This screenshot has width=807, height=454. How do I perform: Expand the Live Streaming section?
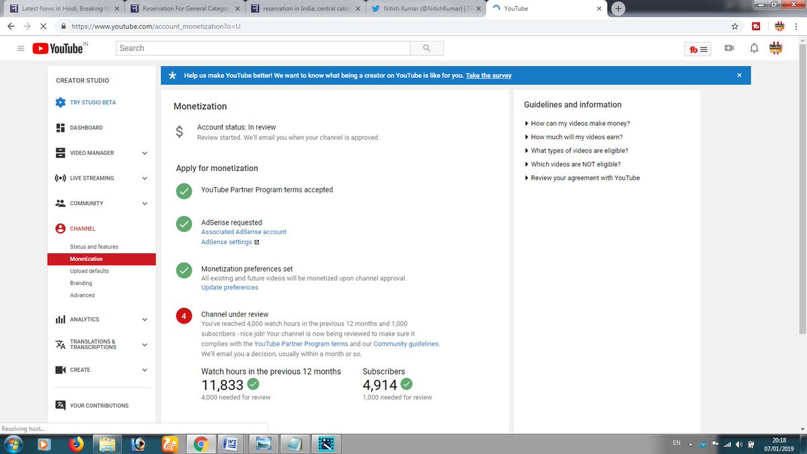tap(145, 178)
